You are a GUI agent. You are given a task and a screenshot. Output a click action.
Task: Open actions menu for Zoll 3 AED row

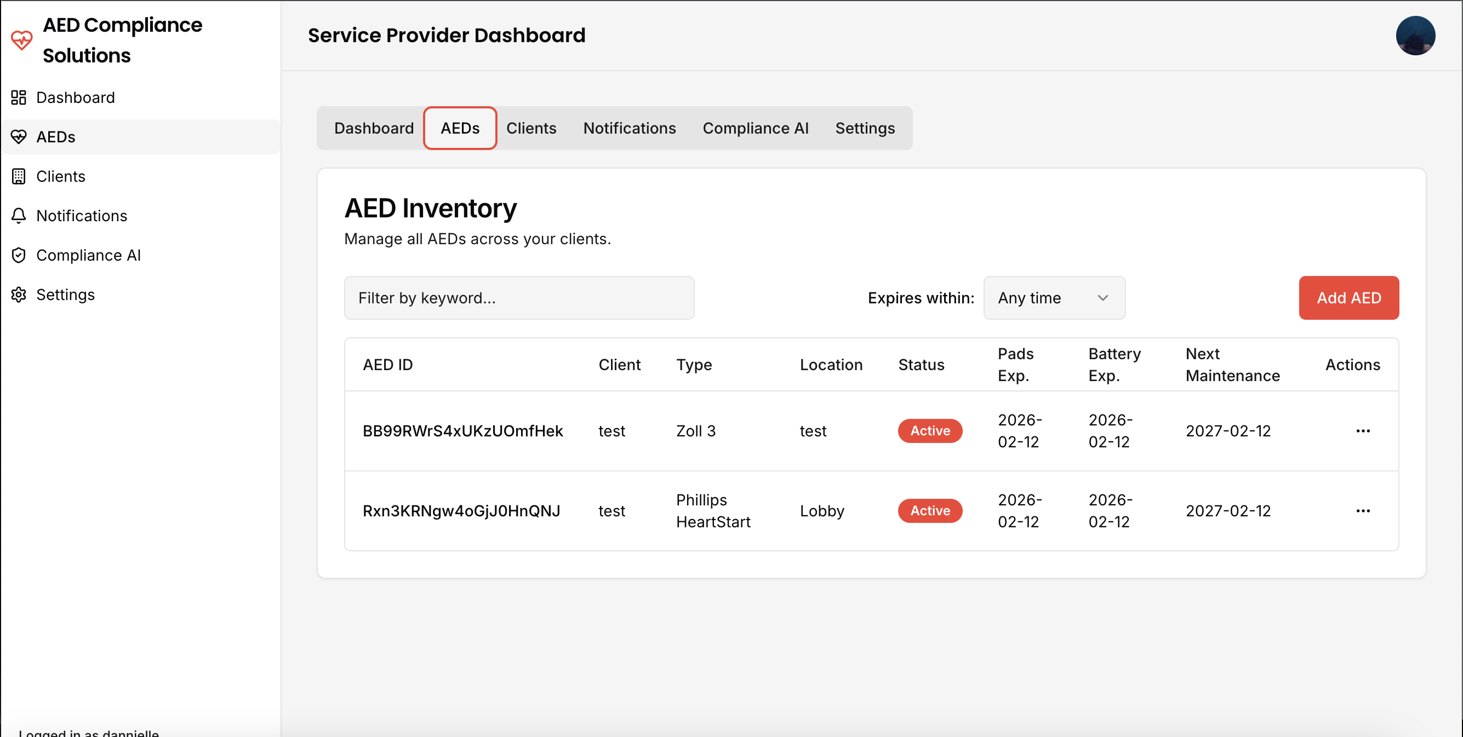pyautogui.click(x=1363, y=431)
